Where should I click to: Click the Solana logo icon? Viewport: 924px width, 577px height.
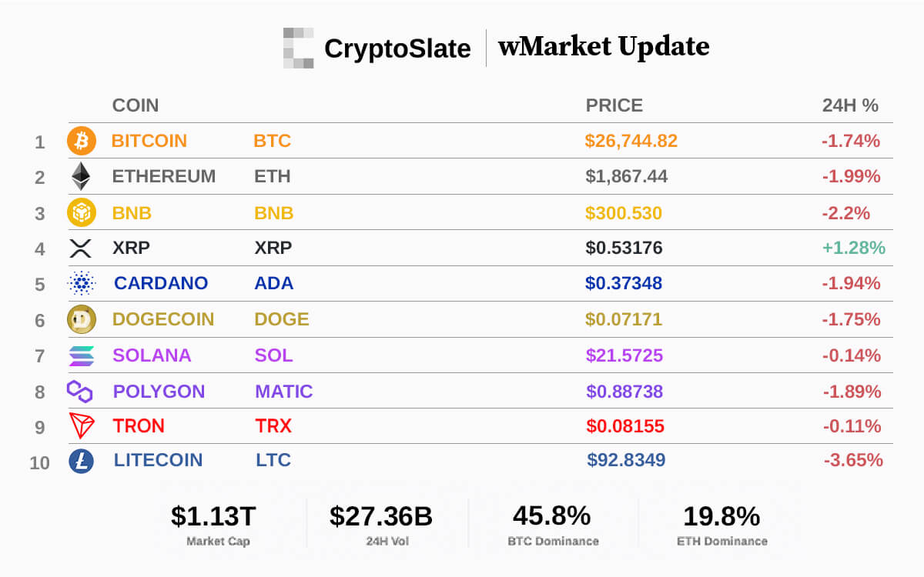point(81,355)
